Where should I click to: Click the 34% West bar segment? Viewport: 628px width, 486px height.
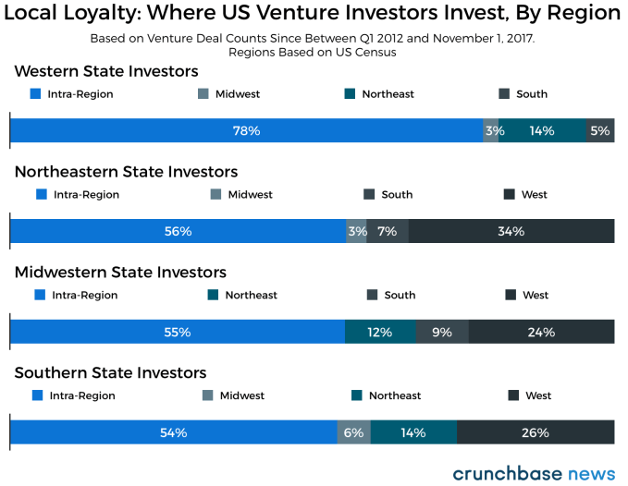coord(511,231)
